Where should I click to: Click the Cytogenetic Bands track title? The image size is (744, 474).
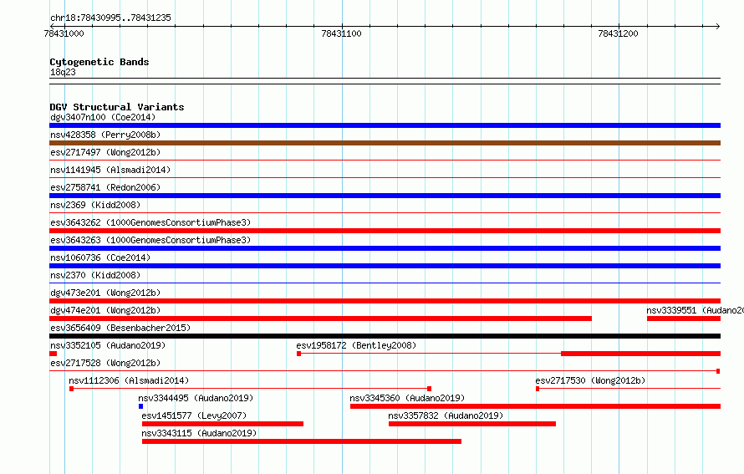(x=99, y=62)
